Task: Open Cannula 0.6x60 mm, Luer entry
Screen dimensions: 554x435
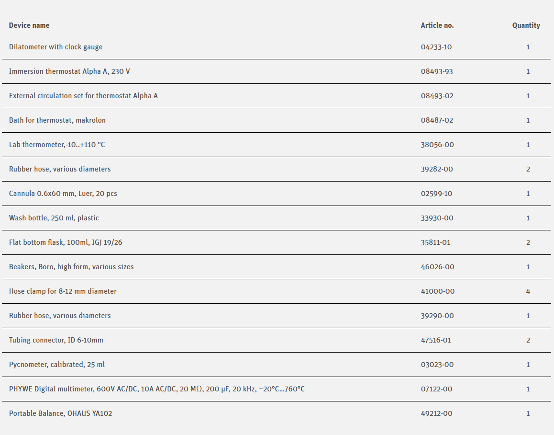Action: click(63, 194)
